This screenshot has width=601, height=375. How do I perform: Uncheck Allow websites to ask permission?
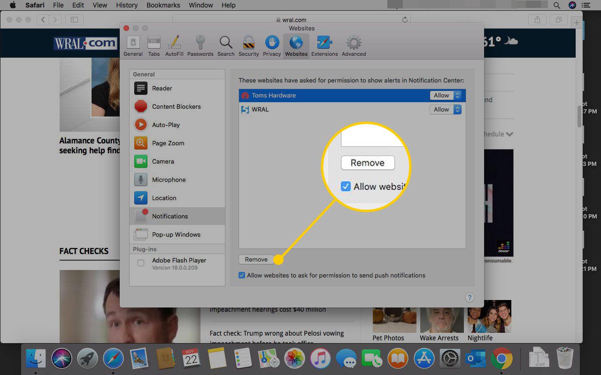[x=242, y=275]
